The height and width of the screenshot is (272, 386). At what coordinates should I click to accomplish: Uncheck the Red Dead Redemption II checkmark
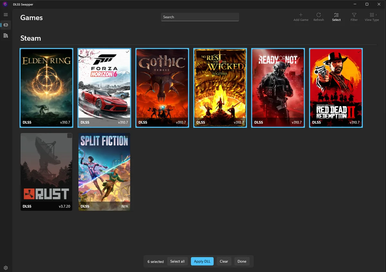click(359, 52)
